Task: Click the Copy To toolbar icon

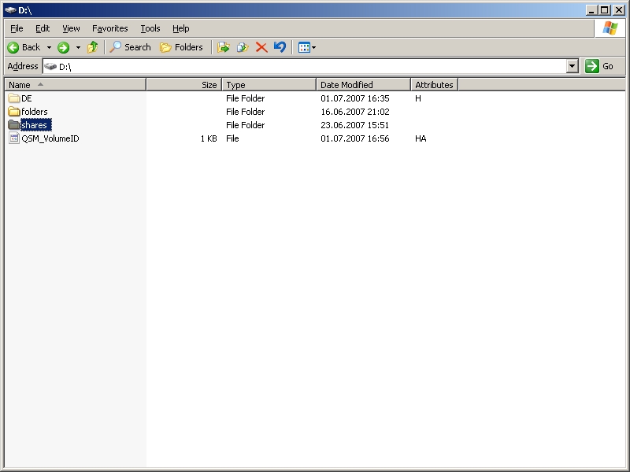Action: pyautogui.click(x=243, y=47)
